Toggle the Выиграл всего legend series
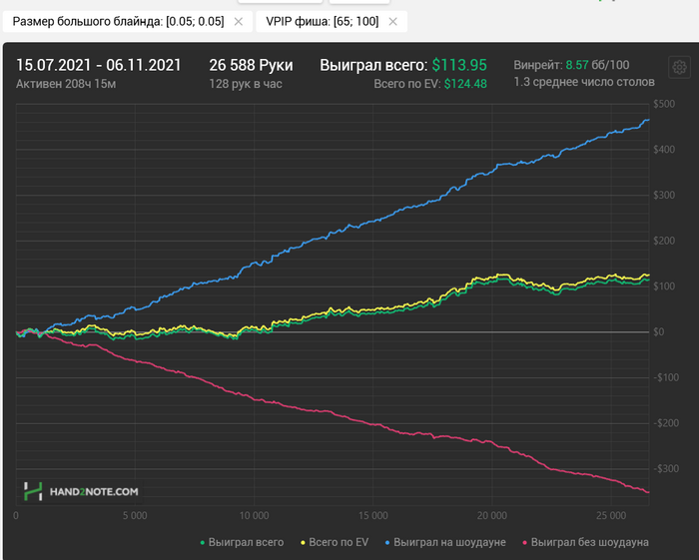The image size is (699, 560). coord(242,542)
